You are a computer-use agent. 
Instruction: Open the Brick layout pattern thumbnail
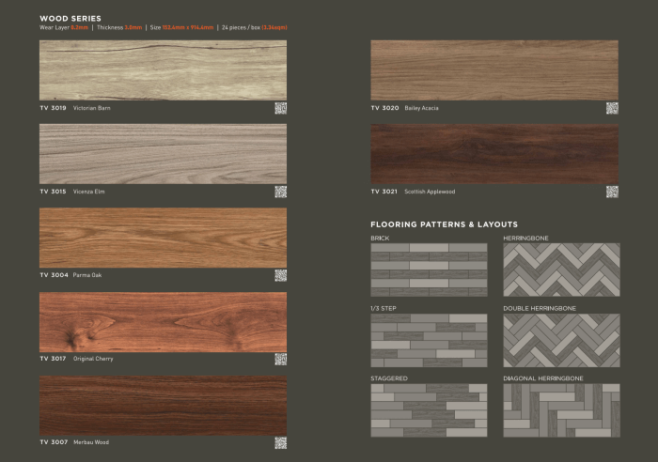[x=429, y=270]
